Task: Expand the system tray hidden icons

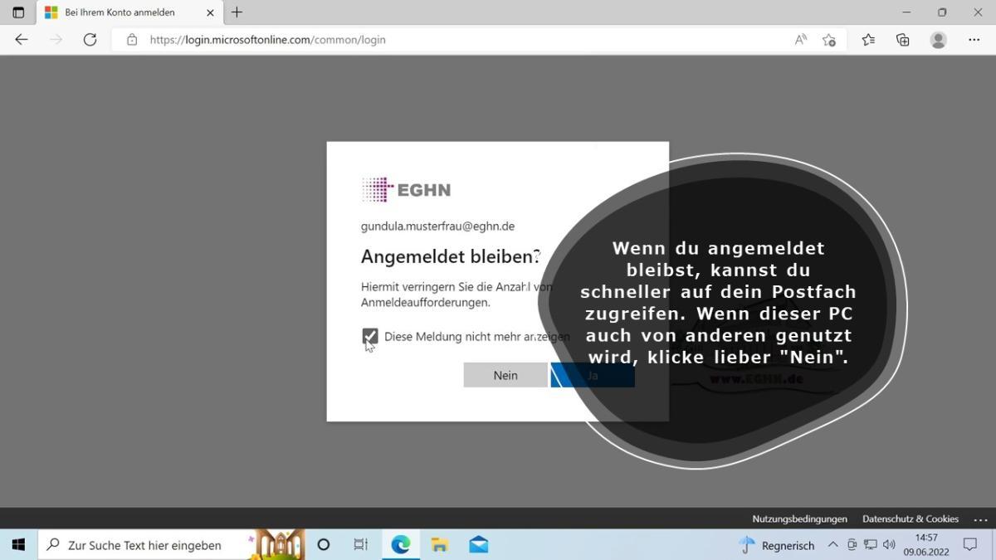Action: [x=832, y=545]
